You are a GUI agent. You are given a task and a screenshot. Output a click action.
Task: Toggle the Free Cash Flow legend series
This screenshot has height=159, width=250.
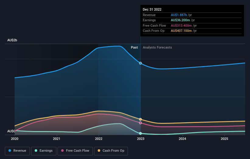[75, 151]
